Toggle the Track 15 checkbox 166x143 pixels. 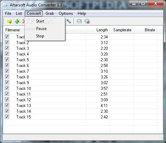click(x=7, y=117)
